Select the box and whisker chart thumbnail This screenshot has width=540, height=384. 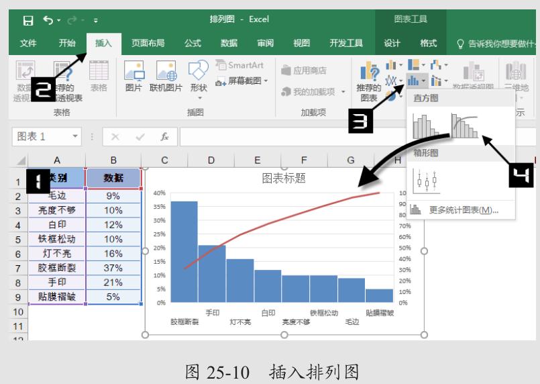427,181
